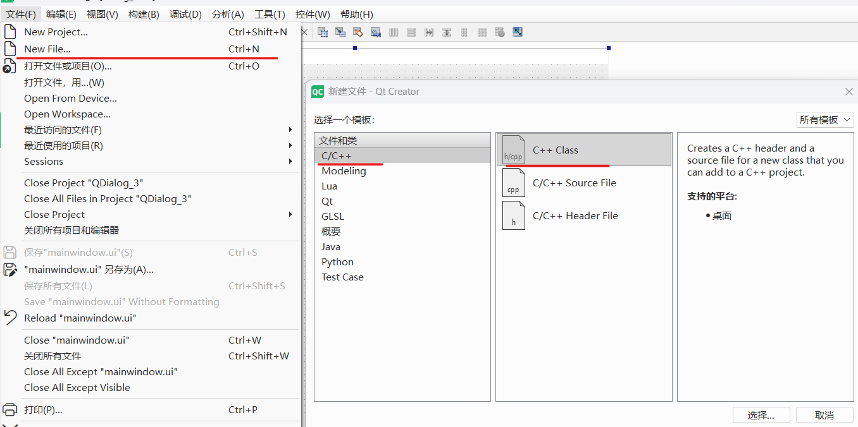Select the Edit Signals/Slots toolbar icon
This screenshot has height=427, width=858.
(340, 32)
